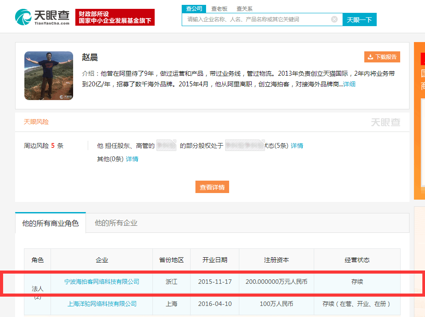425x317 pixels.
Task: Click the 100万人民币 capital cell
Action: pos(277,304)
